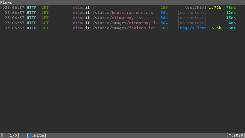The height and width of the screenshot is (138, 245).
Task: Click the blue f filter indicator for mitm
Action: (31, 135)
